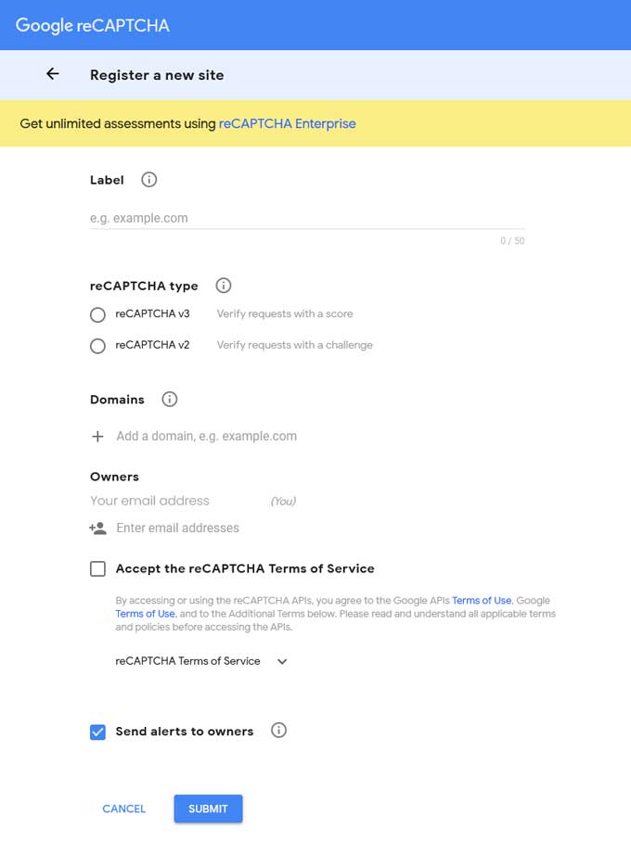
Task: Click the add-person icon for email addresses
Action: [x=97, y=528]
